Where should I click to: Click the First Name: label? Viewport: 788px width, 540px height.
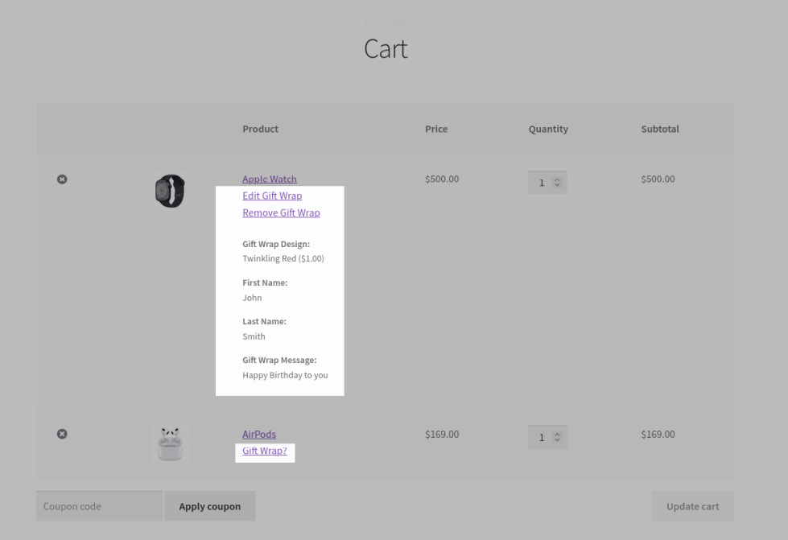coord(265,282)
